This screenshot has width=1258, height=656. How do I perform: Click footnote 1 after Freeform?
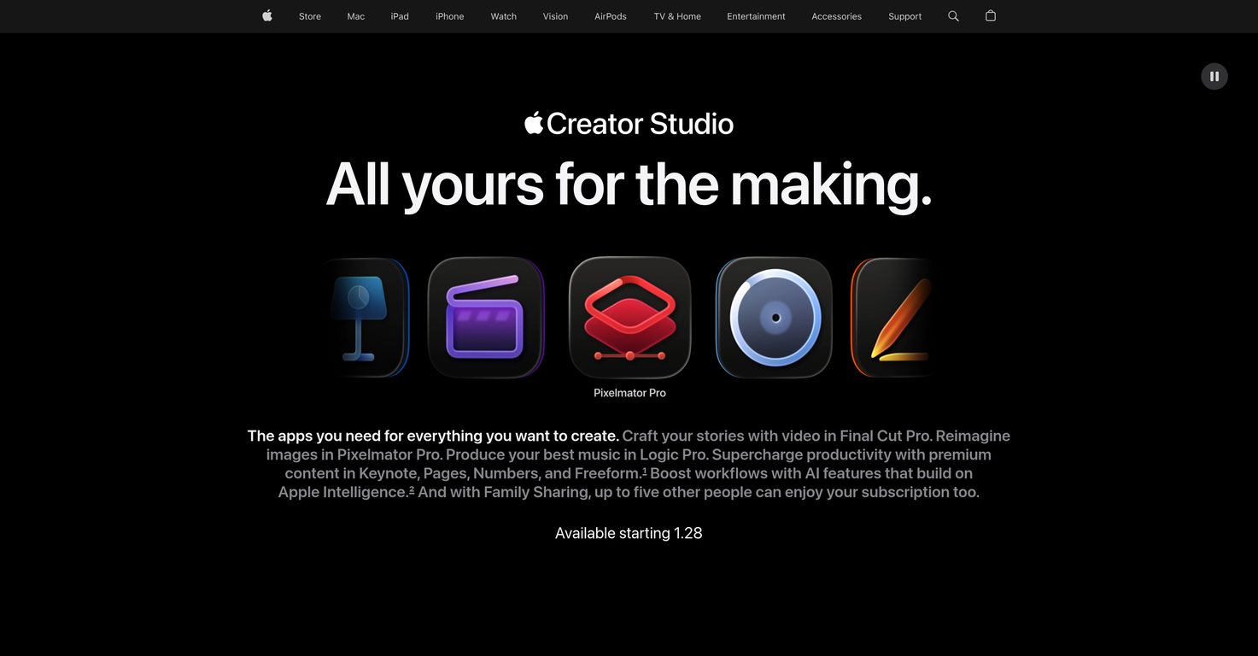coord(644,470)
